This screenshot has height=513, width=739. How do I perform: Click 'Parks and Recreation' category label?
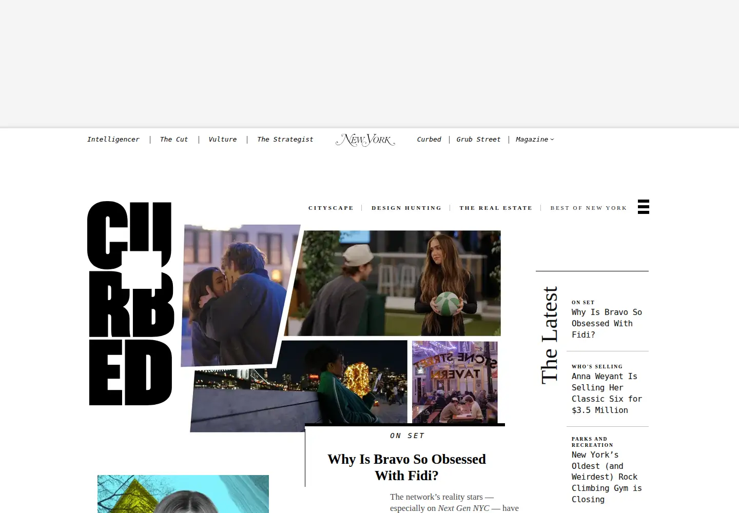pyautogui.click(x=592, y=442)
